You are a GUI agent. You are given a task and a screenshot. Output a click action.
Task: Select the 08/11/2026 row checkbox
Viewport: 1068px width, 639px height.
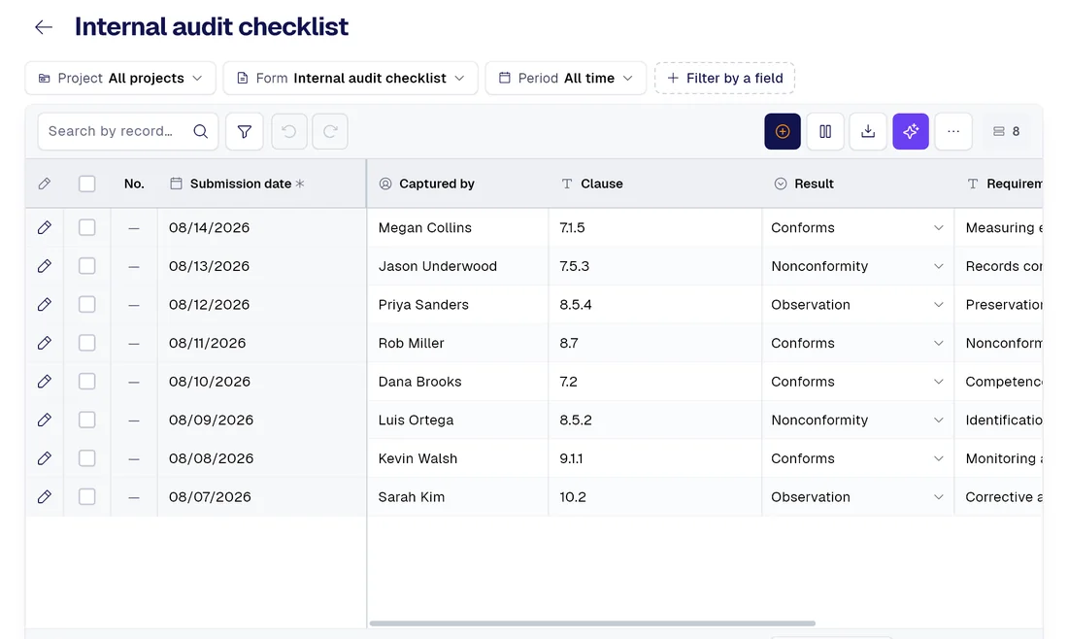pyautogui.click(x=87, y=344)
